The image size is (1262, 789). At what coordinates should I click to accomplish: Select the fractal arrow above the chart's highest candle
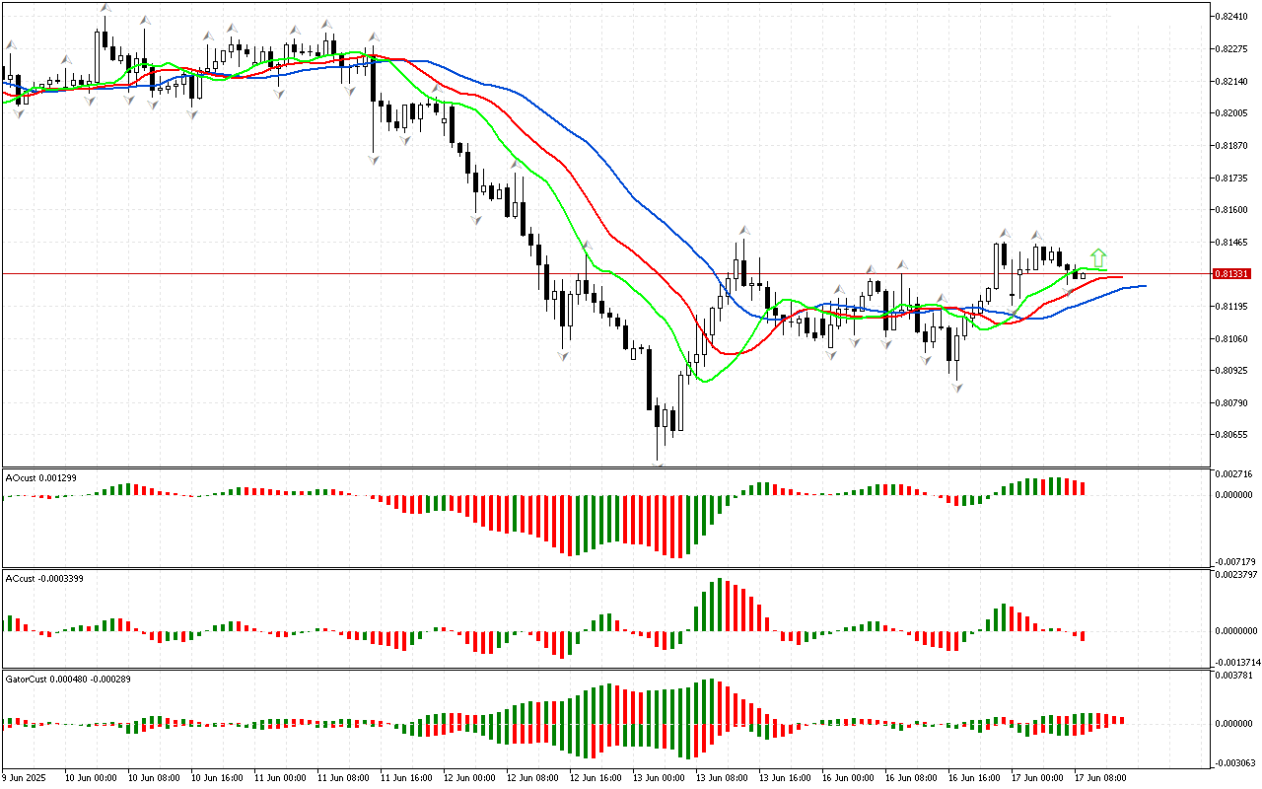tap(105, 9)
